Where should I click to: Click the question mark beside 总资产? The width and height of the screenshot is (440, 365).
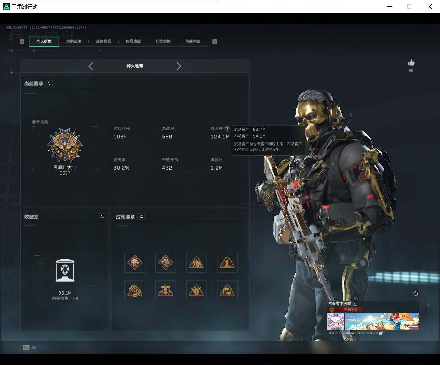click(x=227, y=128)
